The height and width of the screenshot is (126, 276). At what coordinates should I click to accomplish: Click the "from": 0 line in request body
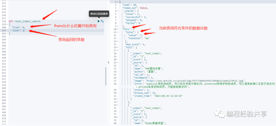18,27
